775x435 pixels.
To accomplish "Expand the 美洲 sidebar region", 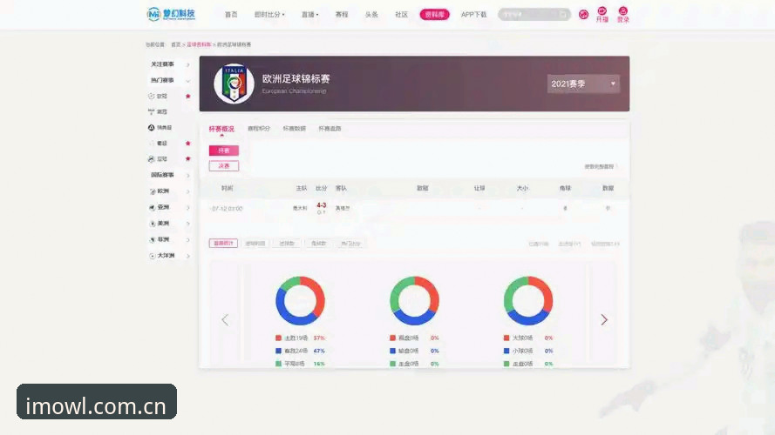I will pos(169,224).
